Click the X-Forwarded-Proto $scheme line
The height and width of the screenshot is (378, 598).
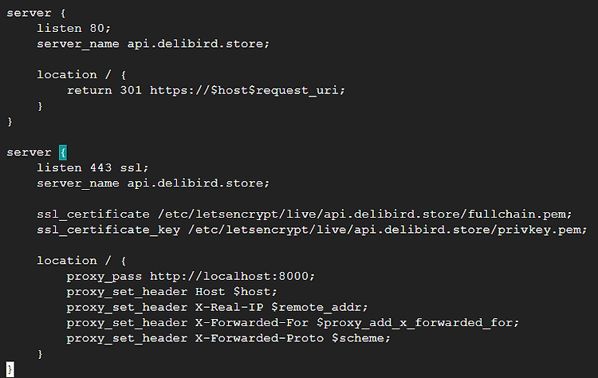click(x=229, y=338)
